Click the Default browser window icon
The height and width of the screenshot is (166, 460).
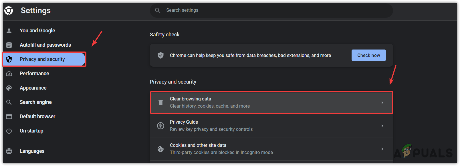[9, 116]
